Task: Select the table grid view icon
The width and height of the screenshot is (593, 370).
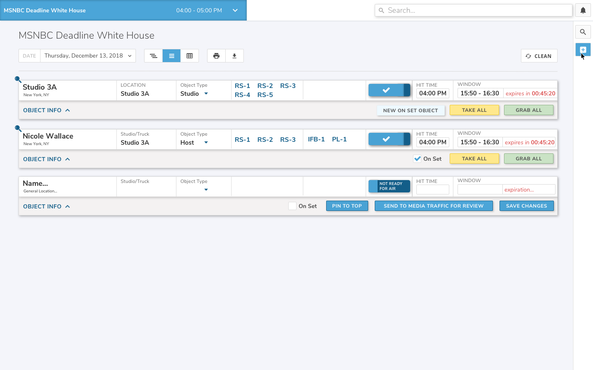Action: click(x=189, y=56)
